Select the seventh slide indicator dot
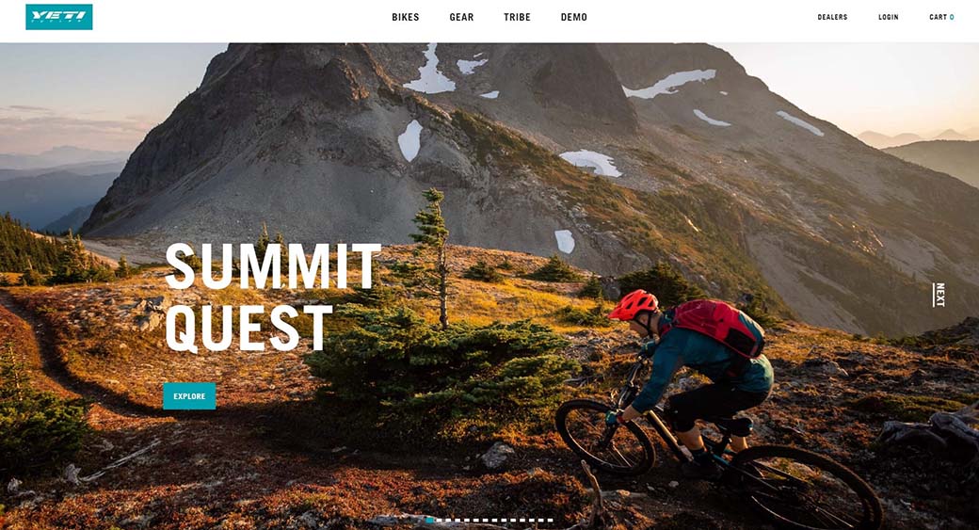The height and width of the screenshot is (530, 979). click(485, 520)
